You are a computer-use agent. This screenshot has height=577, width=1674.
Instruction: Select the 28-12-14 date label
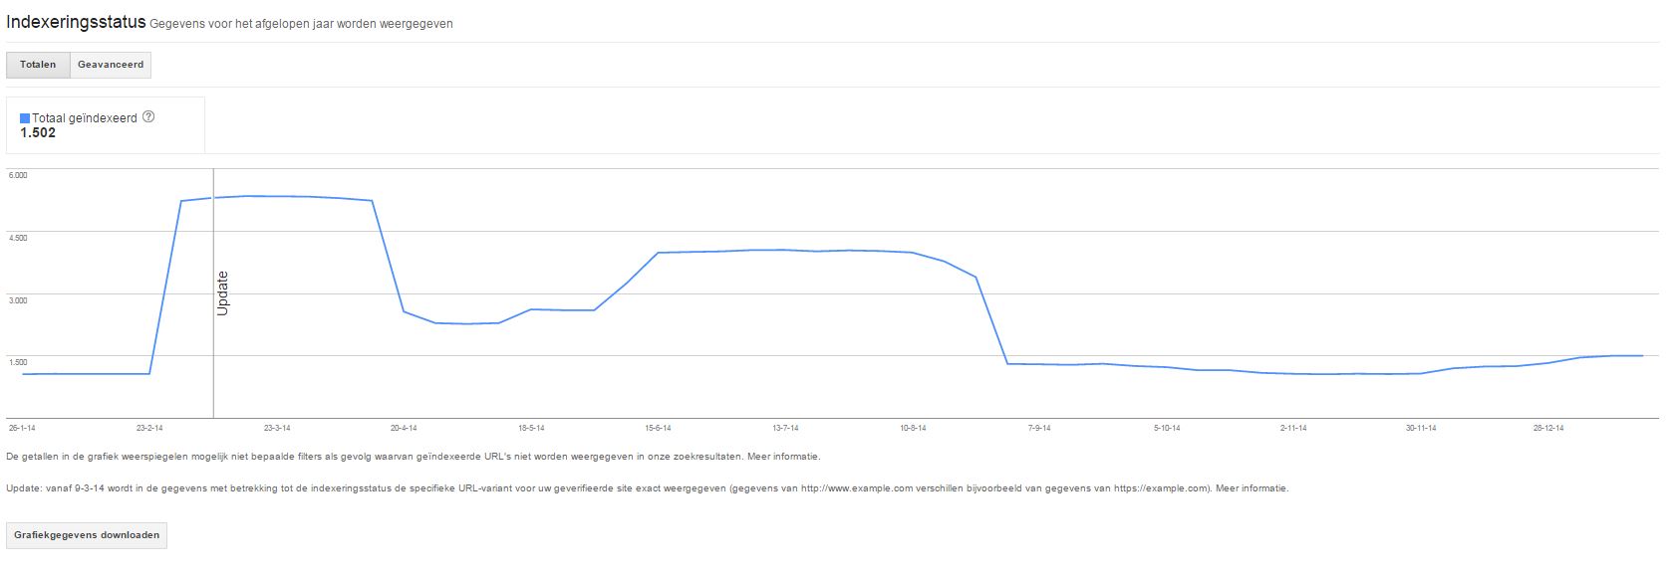(1547, 428)
